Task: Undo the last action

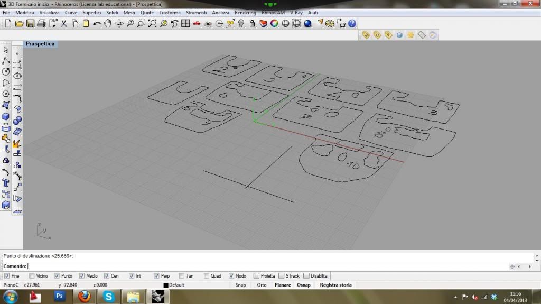Action: click(97, 23)
